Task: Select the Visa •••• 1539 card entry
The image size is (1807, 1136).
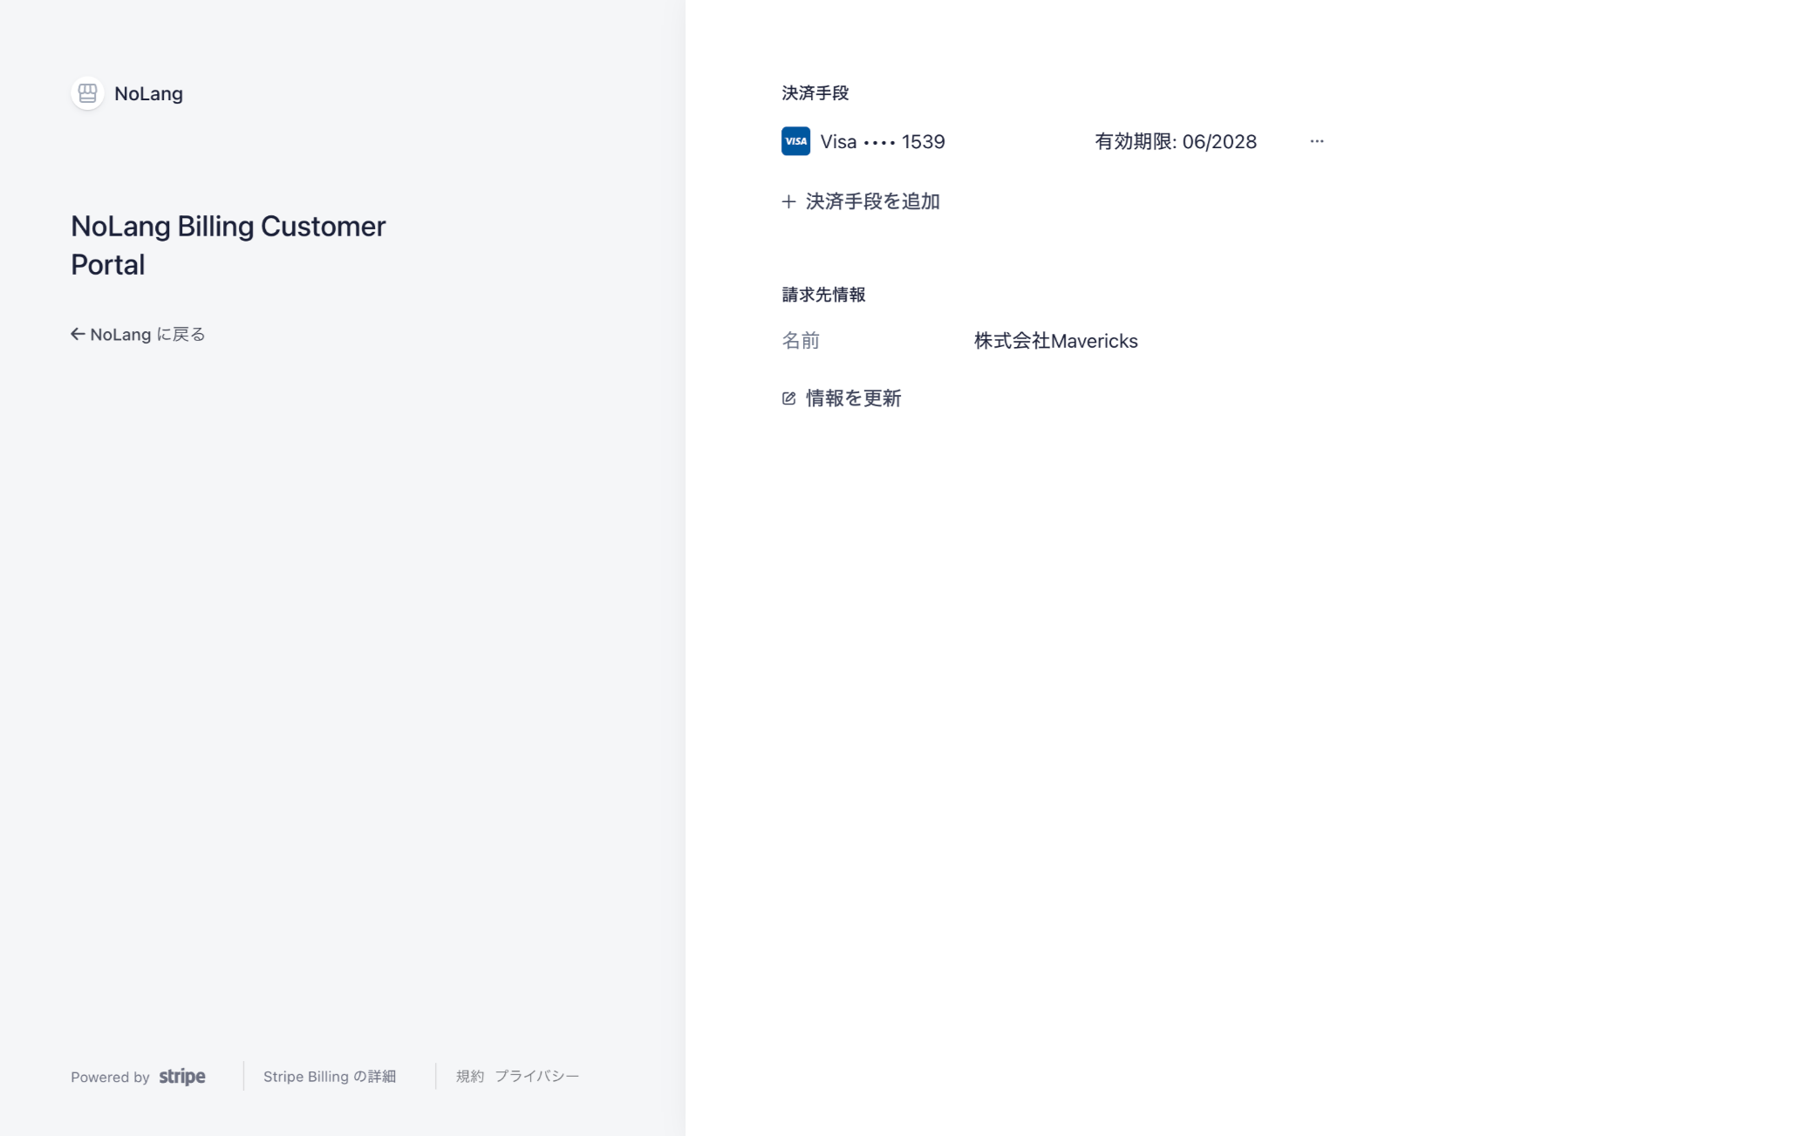Action: (x=882, y=141)
